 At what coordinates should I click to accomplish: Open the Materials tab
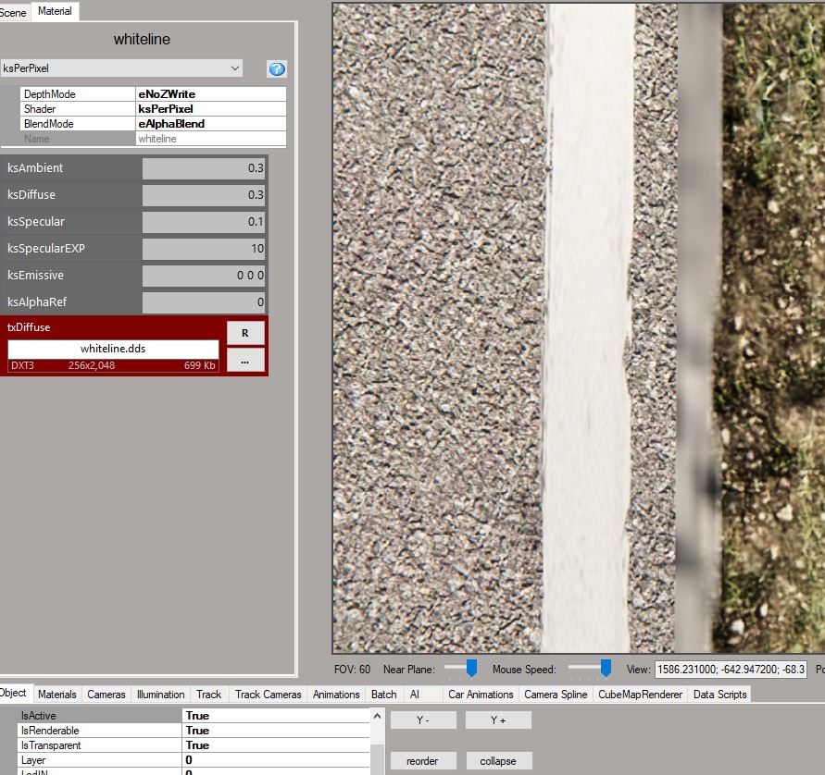point(57,695)
